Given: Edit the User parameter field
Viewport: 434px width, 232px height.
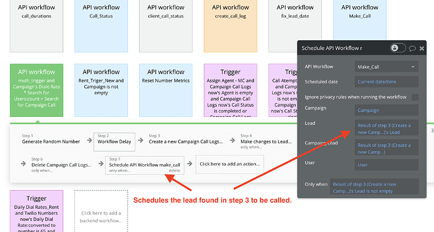Looking at the screenshot, I should (386, 165).
